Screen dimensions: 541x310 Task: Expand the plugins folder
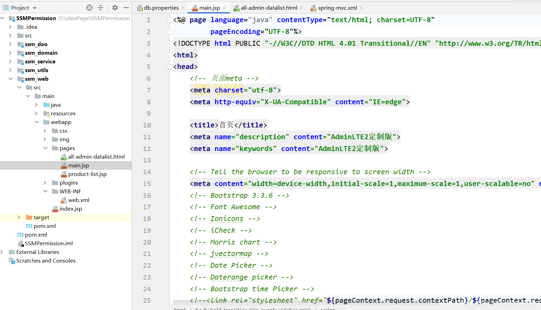tap(45, 183)
